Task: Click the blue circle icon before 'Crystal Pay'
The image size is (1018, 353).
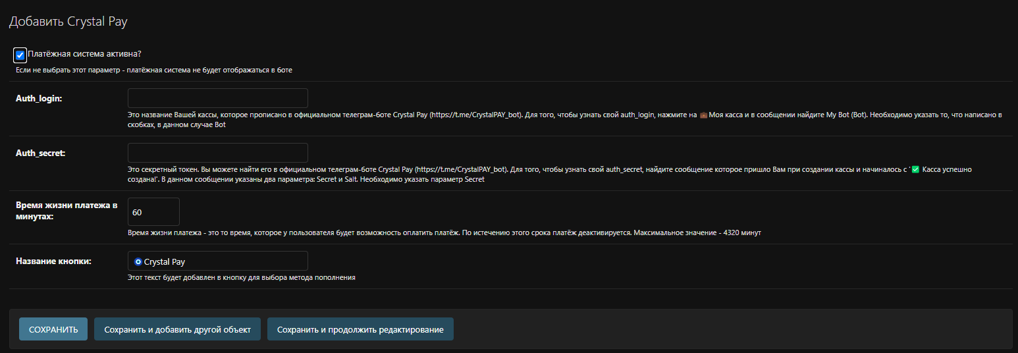Action: click(138, 261)
